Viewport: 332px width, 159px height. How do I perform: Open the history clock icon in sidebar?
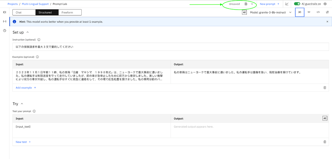(5, 31)
